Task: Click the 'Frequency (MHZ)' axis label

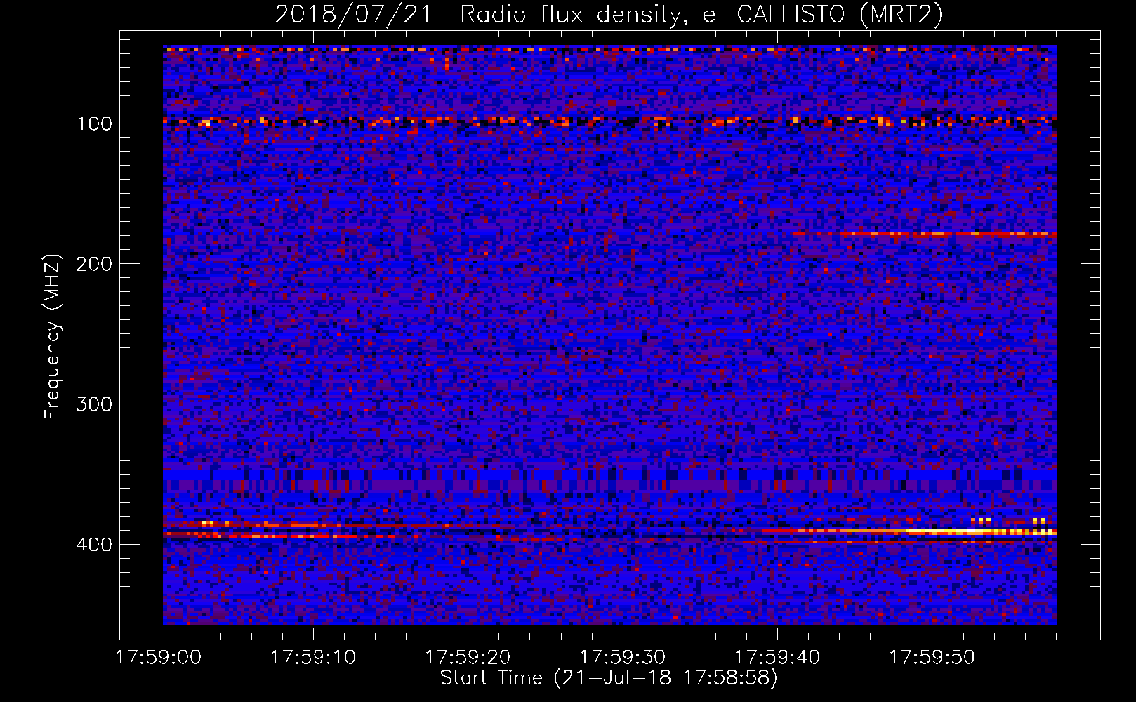Action: 53,337
